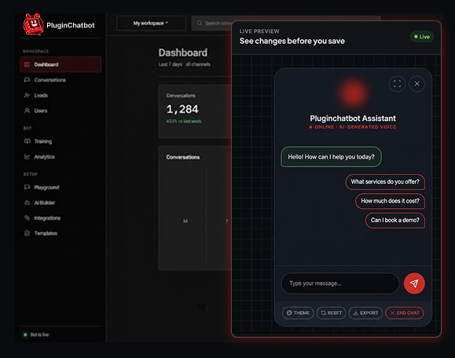The height and width of the screenshot is (358, 455).
Task: Click the Live status badge
Action: (422, 37)
